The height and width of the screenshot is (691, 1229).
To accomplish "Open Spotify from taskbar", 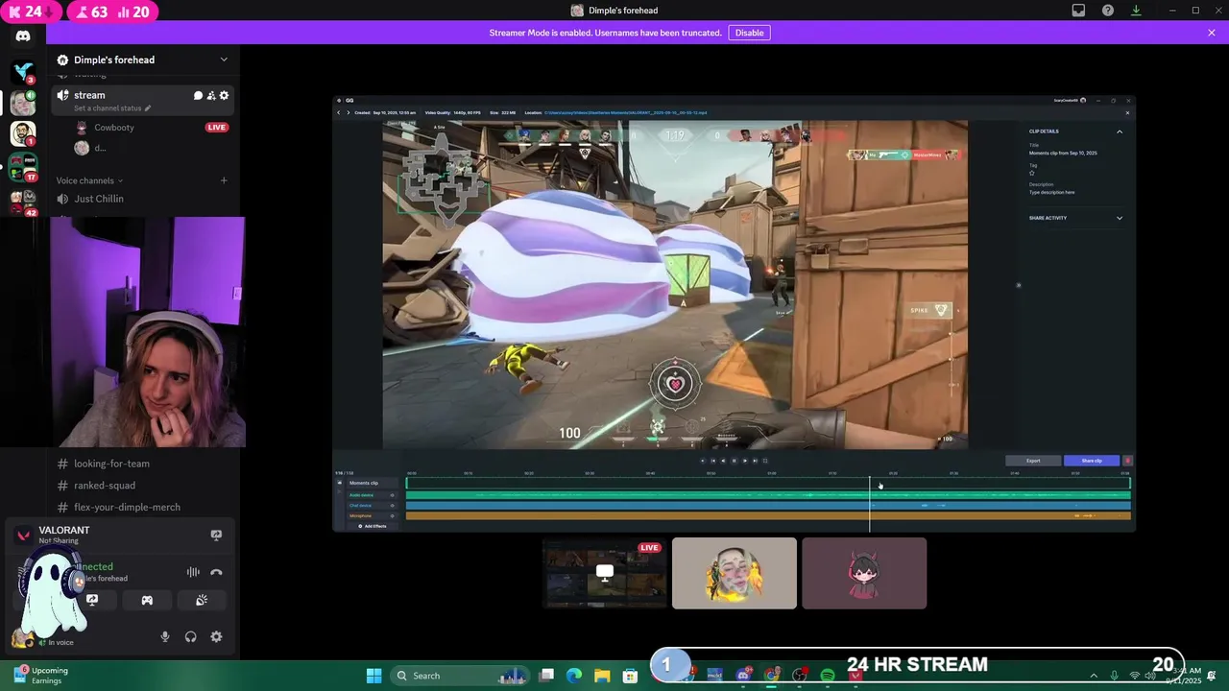I will pyautogui.click(x=828, y=676).
